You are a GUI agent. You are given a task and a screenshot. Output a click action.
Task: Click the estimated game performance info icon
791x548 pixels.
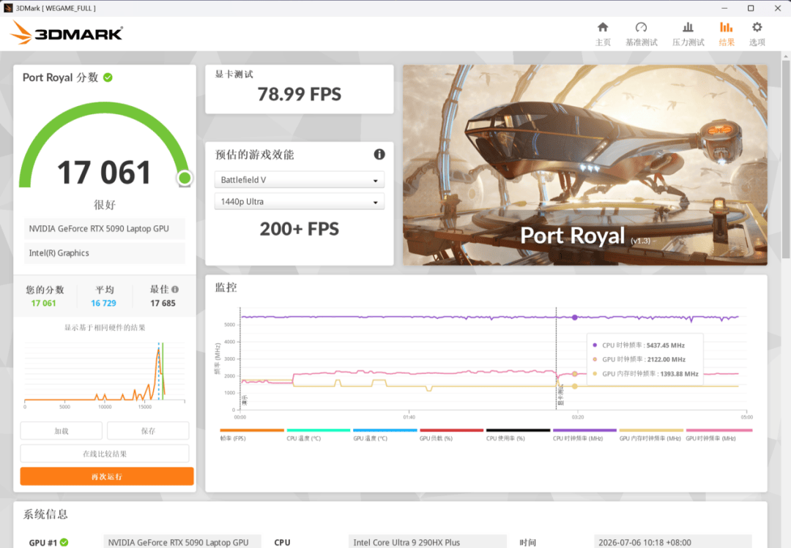point(379,154)
